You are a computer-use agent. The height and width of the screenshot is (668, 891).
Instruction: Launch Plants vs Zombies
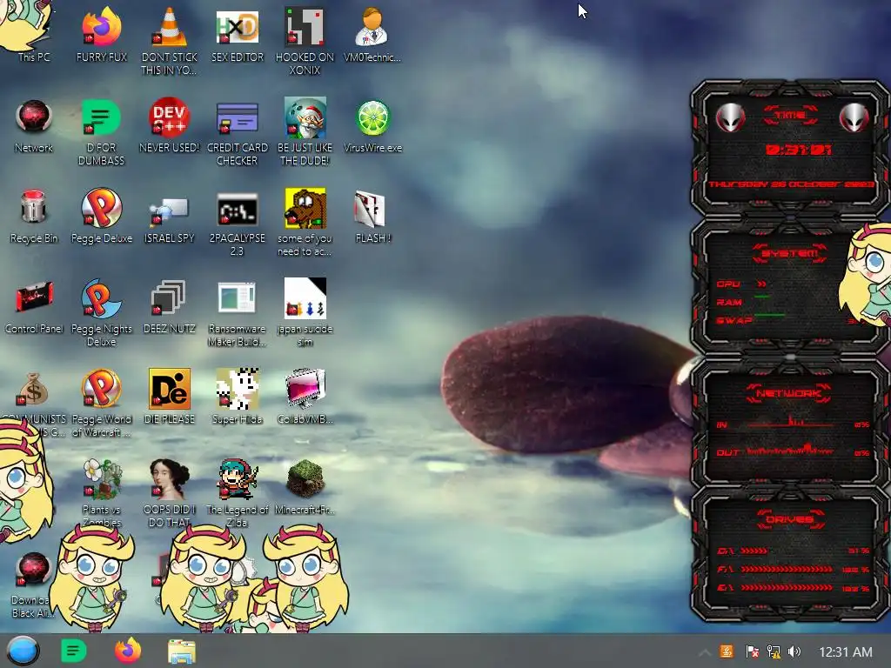point(101,492)
